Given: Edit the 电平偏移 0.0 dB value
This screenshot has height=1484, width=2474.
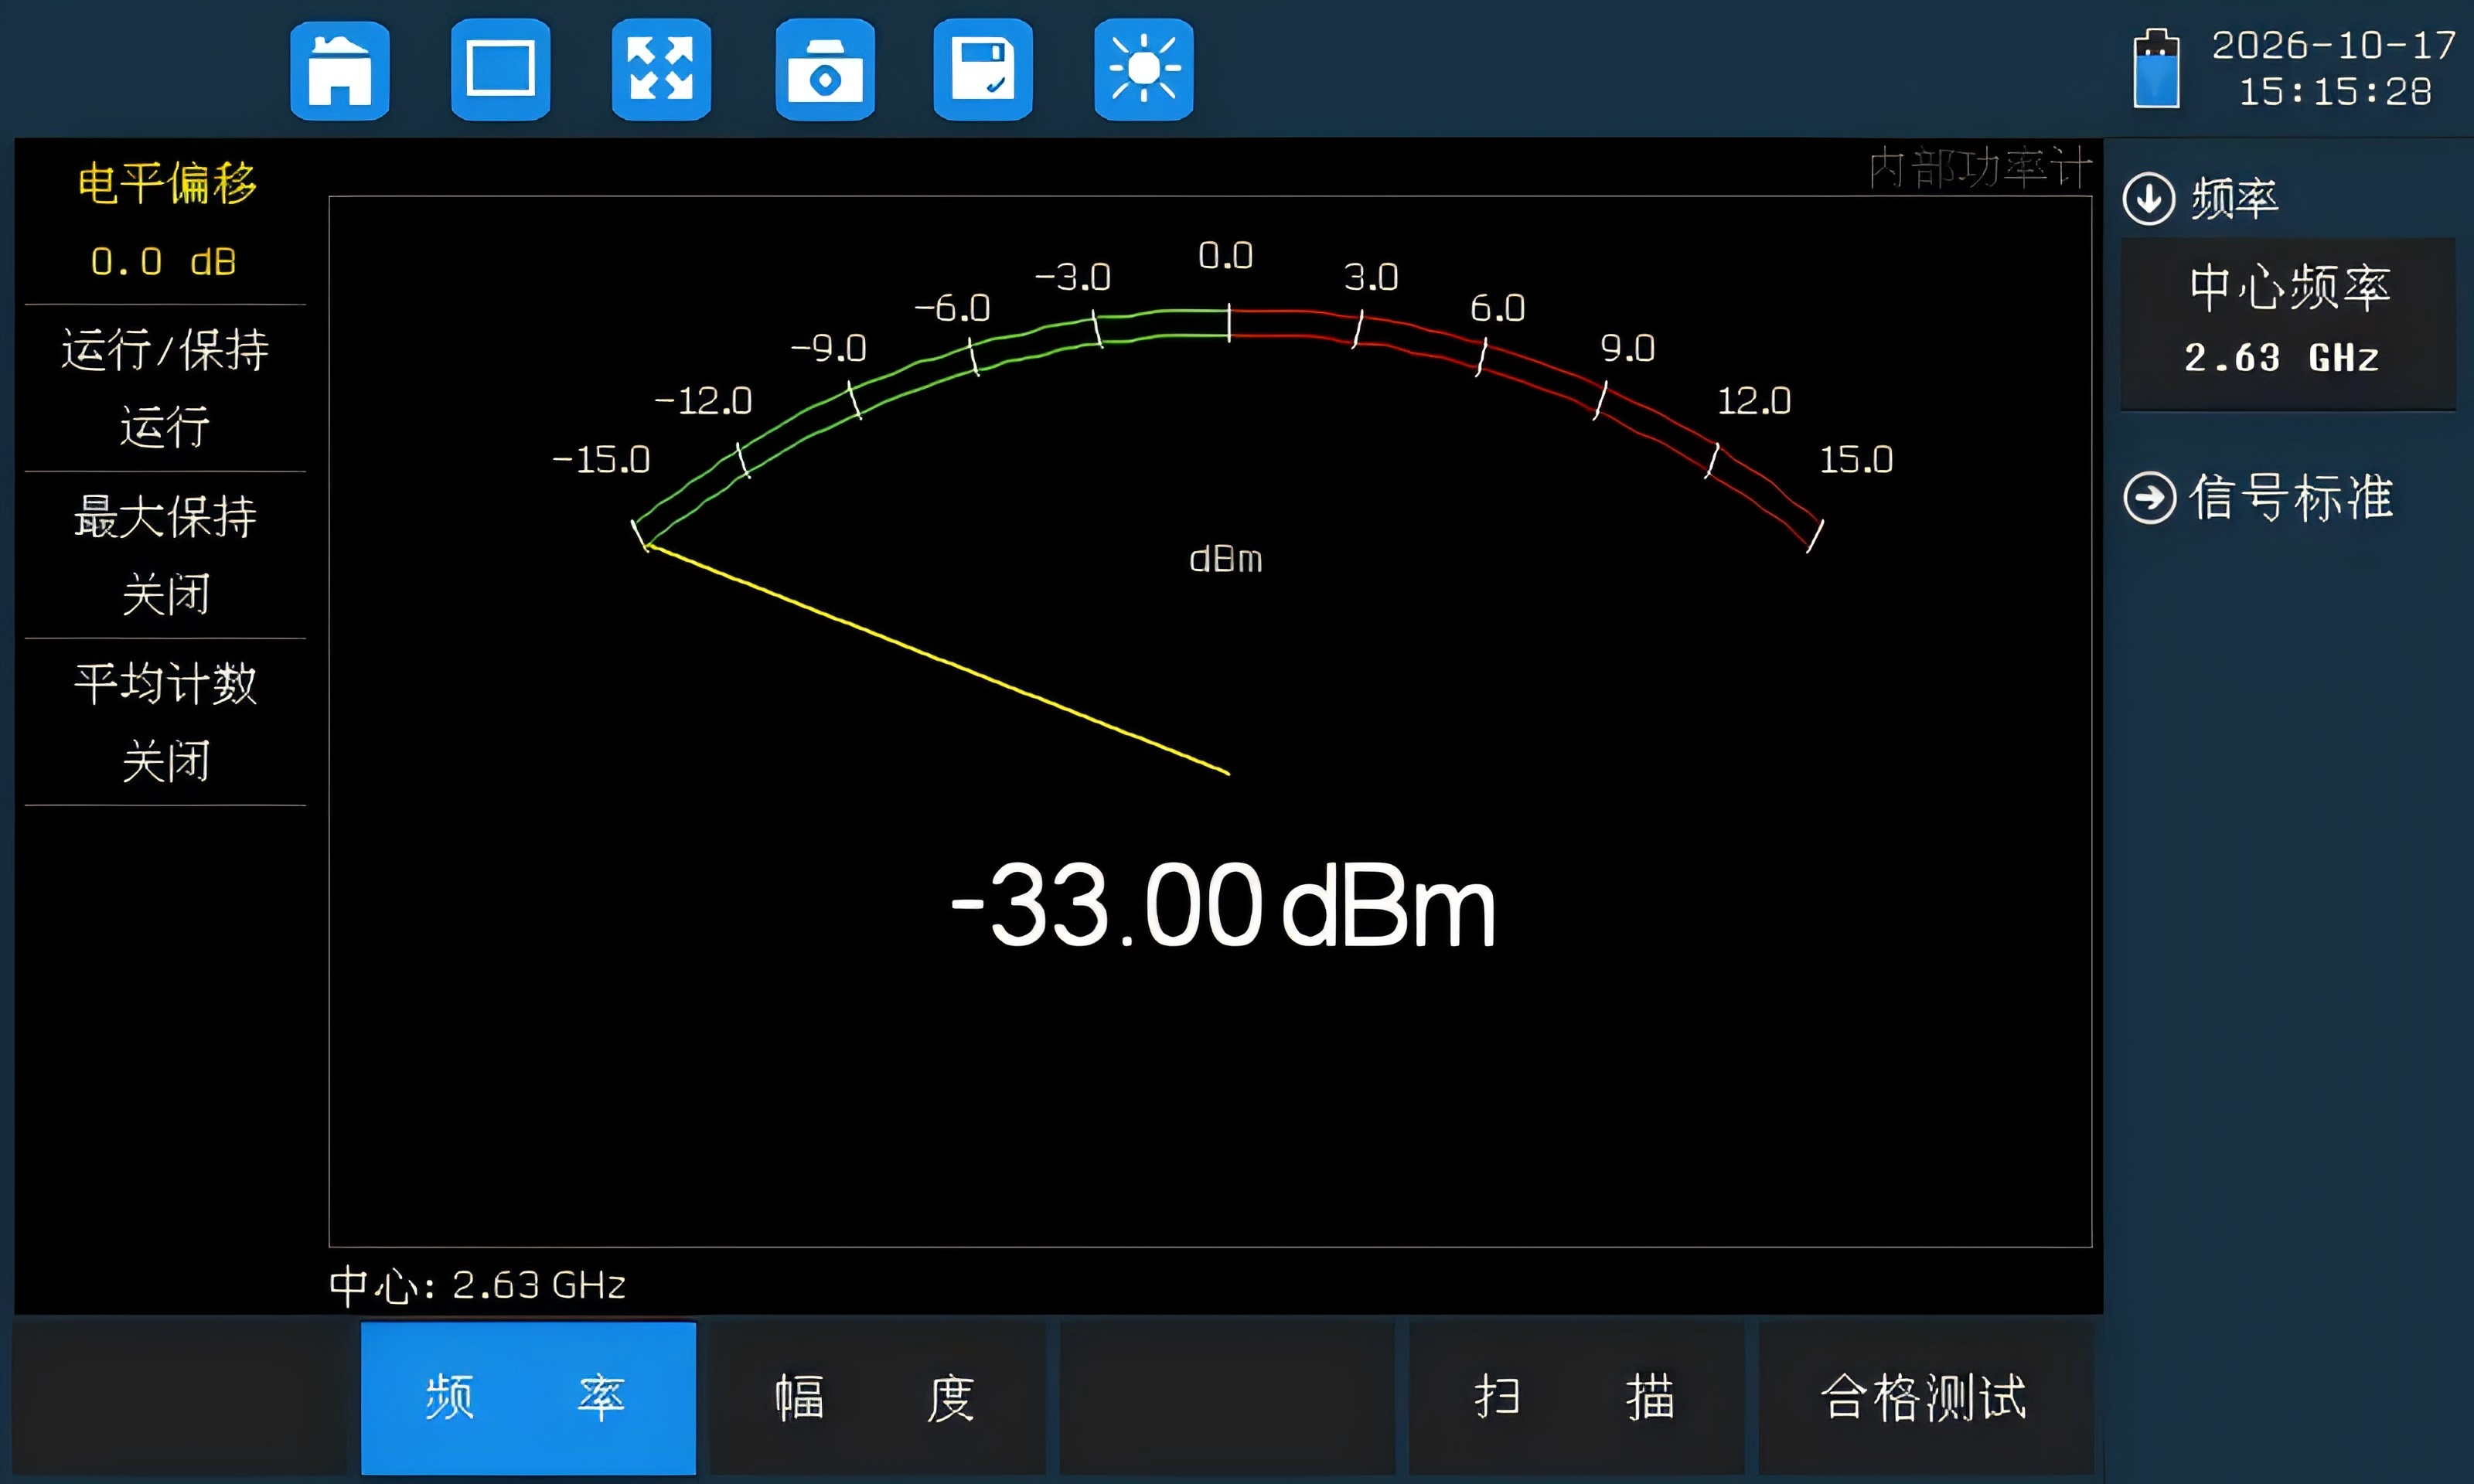Looking at the screenshot, I should (x=165, y=221).
